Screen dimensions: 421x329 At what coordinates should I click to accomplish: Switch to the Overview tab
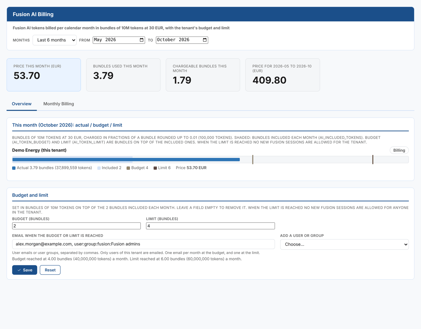coord(22,104)
